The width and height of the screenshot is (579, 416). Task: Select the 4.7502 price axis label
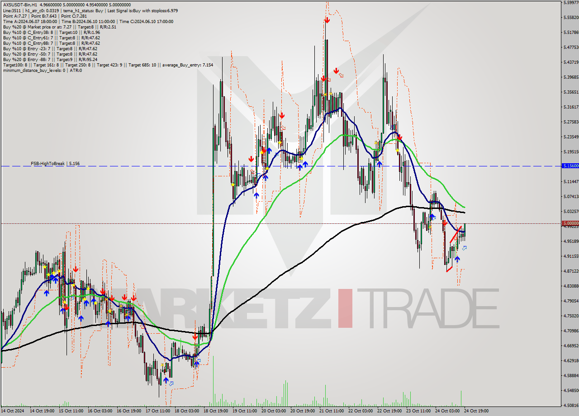[x=571, y=316]
